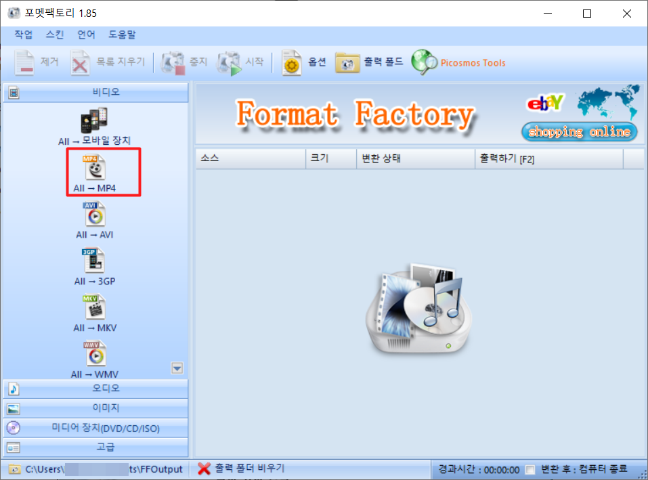Click the C:\Users output path text
Image resolution: width=648 pixels, height=480 pixels.
(x=104, y=469)
